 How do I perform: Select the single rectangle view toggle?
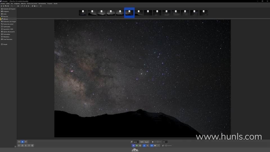[x=152, y=146]
